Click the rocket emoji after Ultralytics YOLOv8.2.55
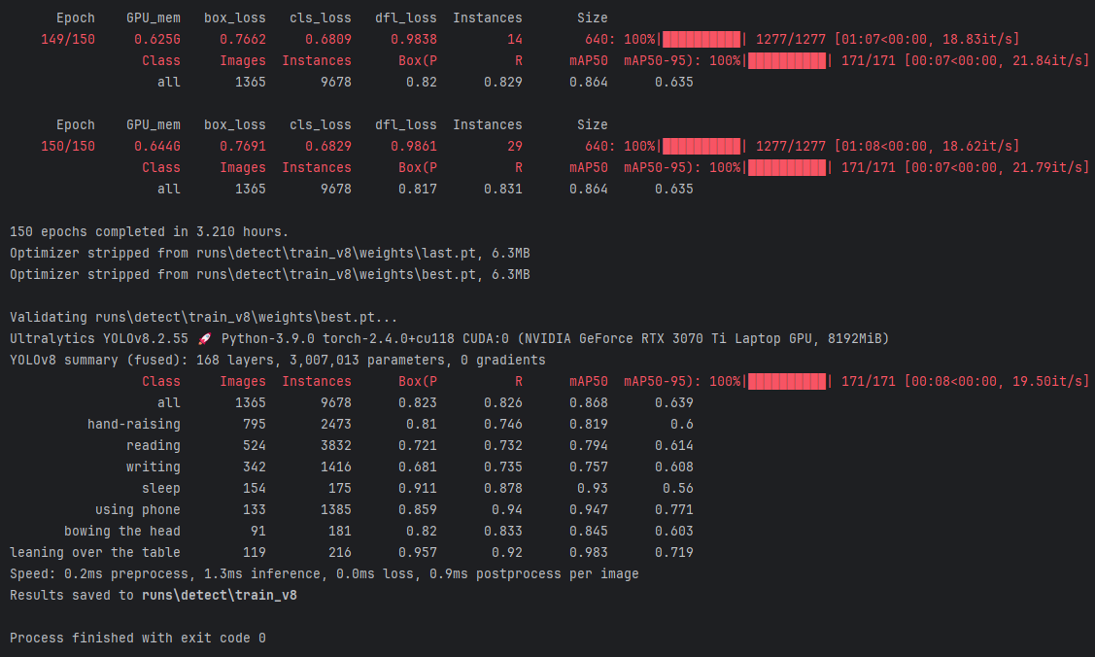1095x657 pixels. [204, 338]
